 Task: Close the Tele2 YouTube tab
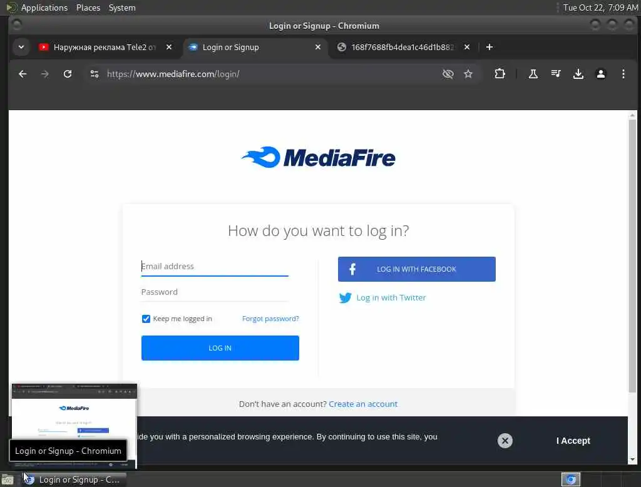click(x=169, y=47)
